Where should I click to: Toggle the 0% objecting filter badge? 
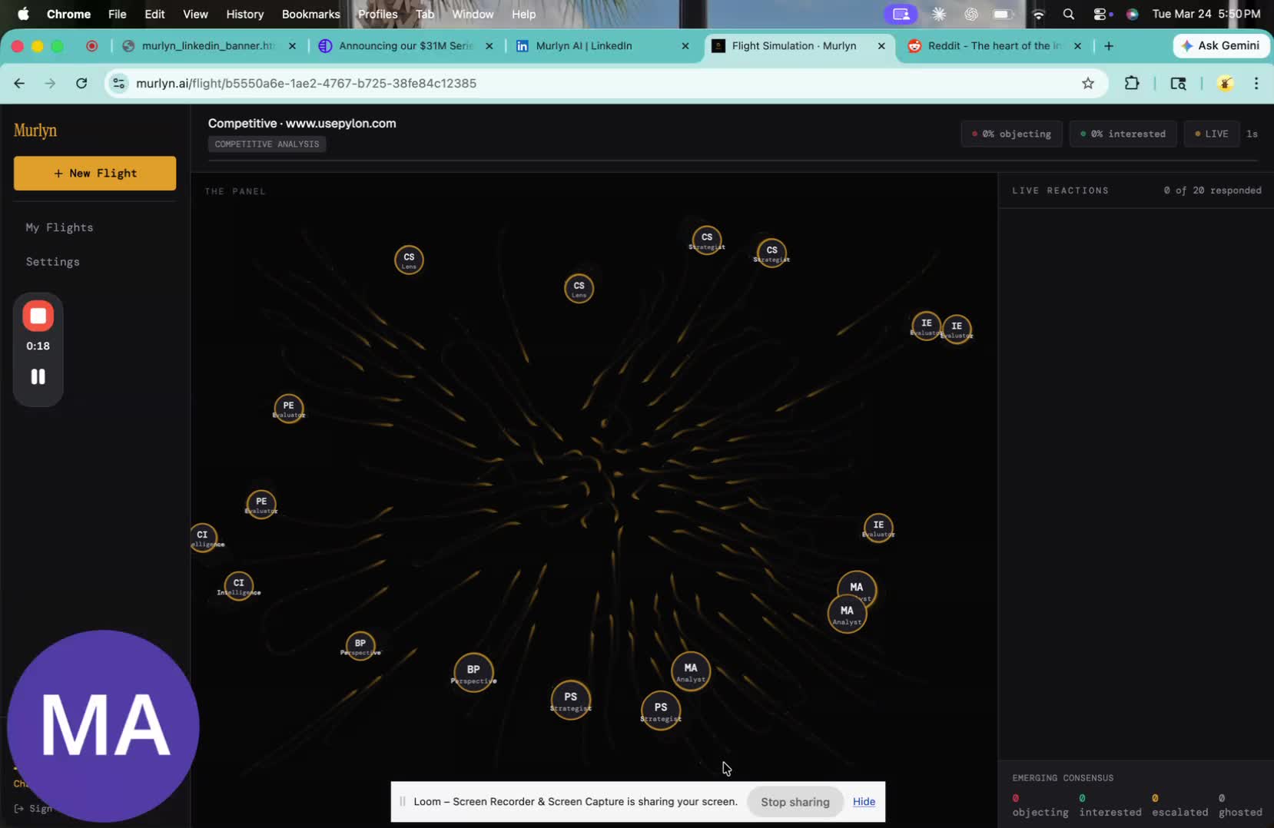point(1011,134)
